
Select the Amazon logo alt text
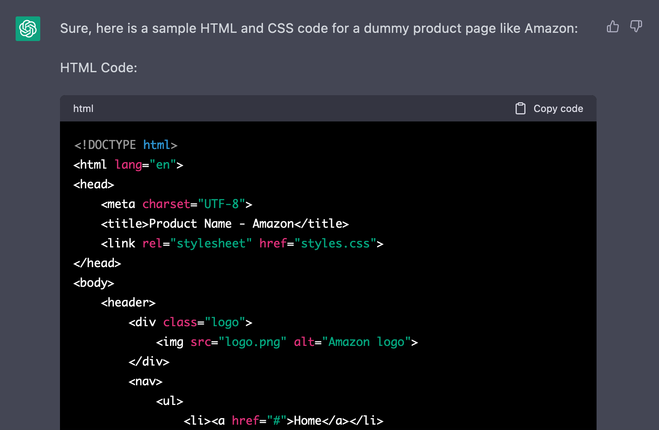point(365,342)
